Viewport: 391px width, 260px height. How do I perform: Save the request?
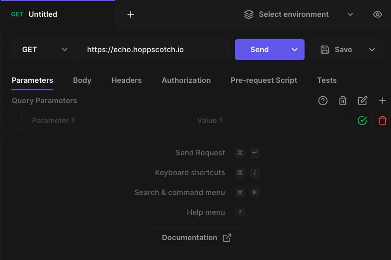click(x=336, y=50)
